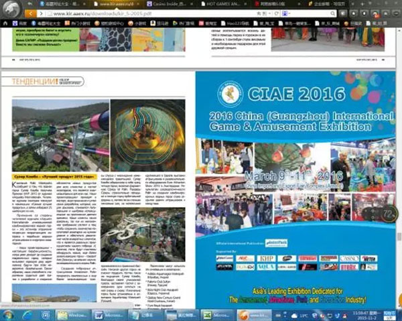Switch to the notepad taskbar window
Image resolution: width=402 pixels, height=321 pixels.
pyautogui.click(x=145, y=315)
